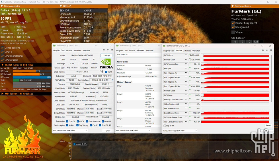
Task: Click the Driver Version field value
Action: click(x=89, y=101)
